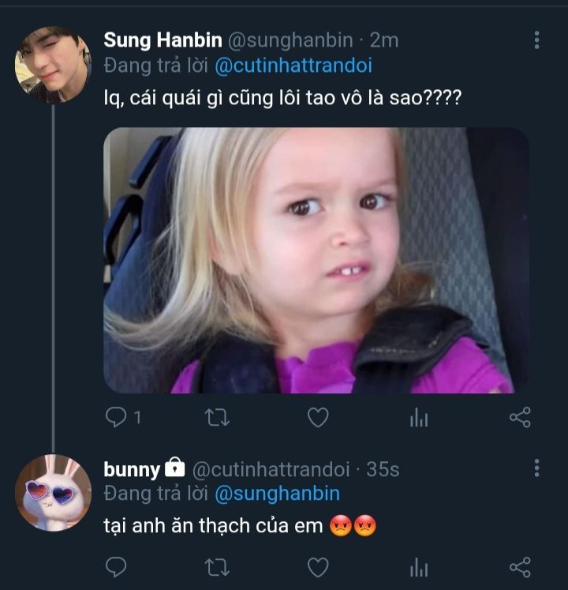Open bunny's rabbit avatar
Screen dimensions: 568x590
point(52,492)
